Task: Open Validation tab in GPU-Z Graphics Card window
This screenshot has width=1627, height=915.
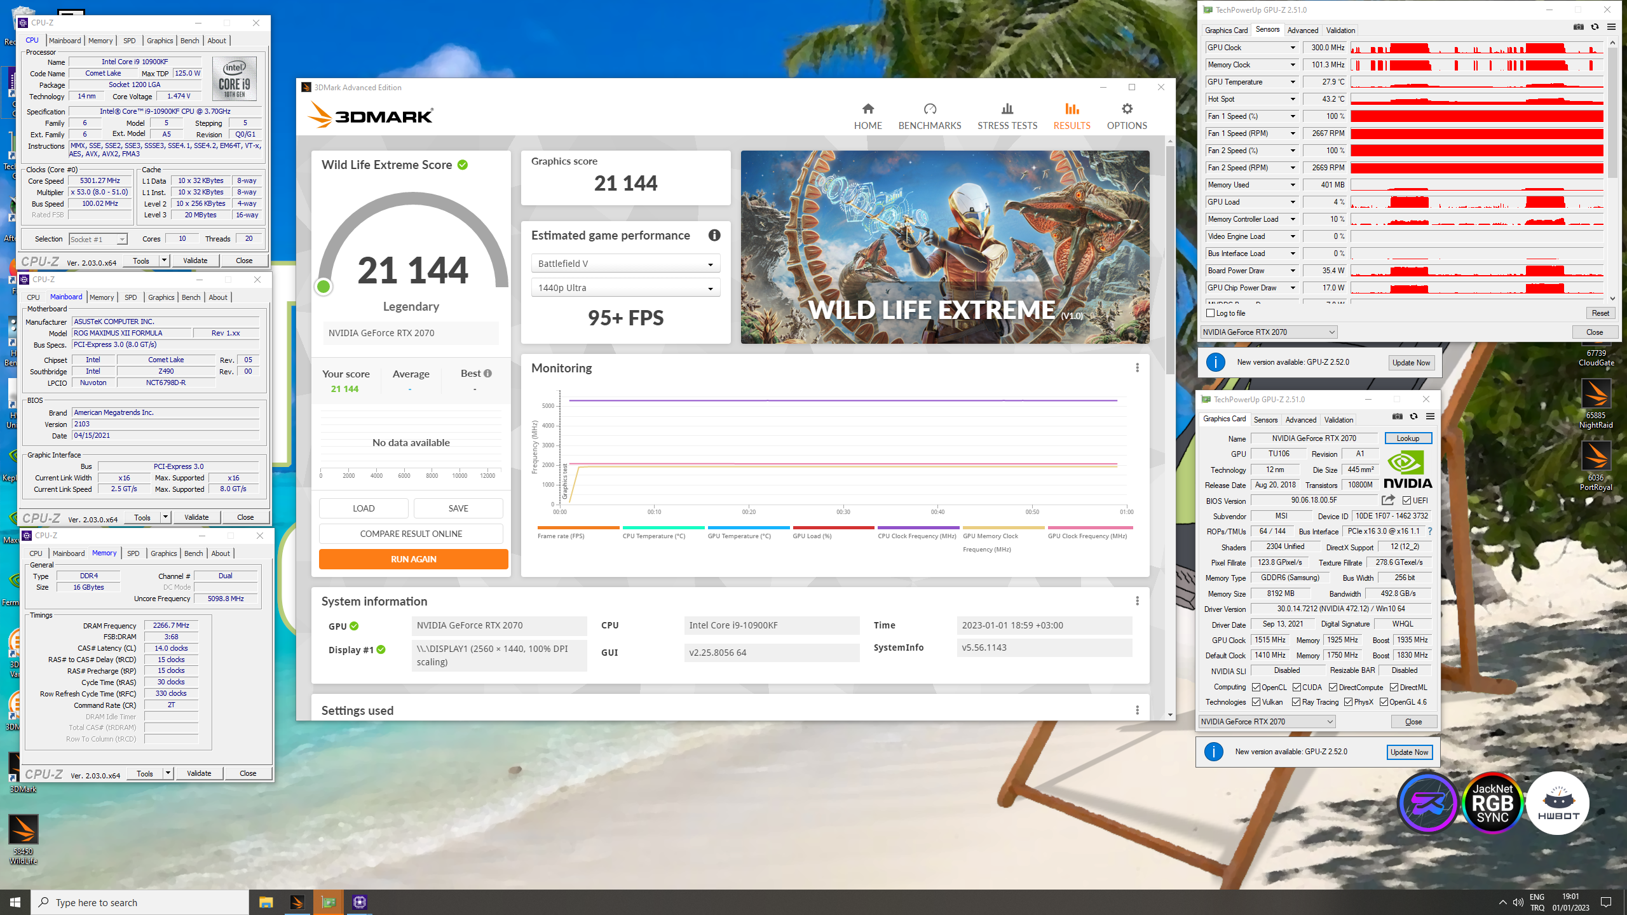Action: point(1338,420)
